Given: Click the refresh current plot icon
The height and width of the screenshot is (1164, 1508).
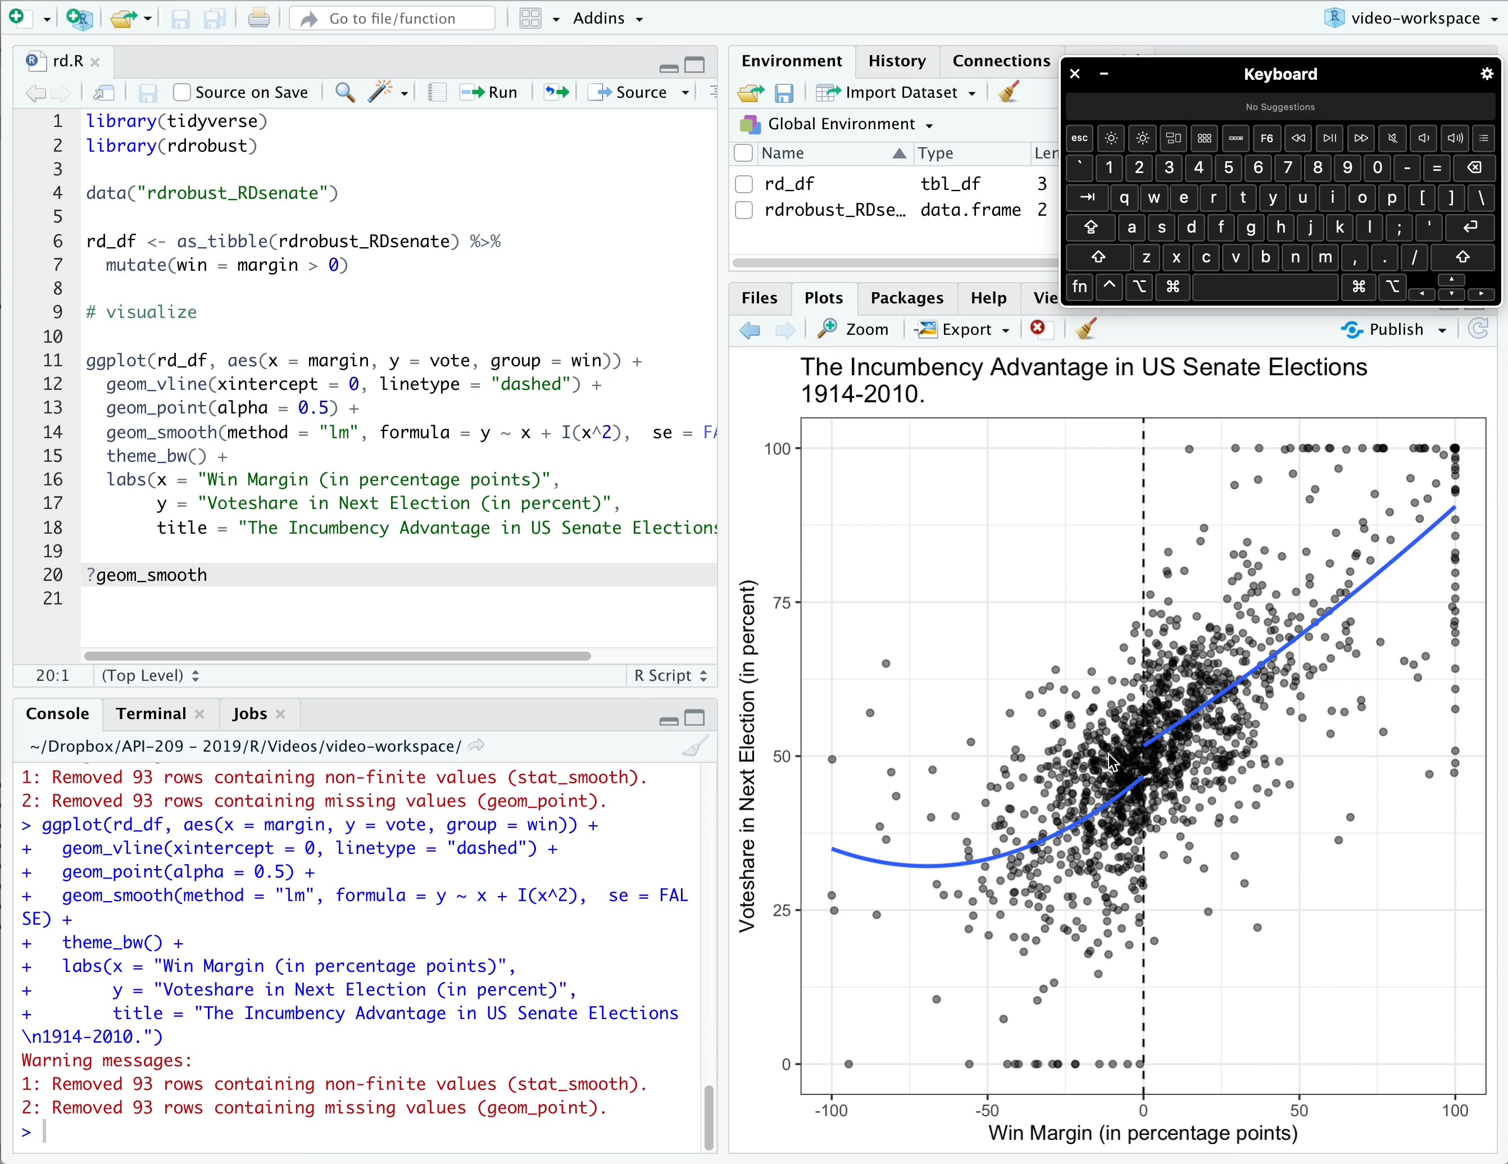Looking at the screenshot, I should coord(1478,329).
